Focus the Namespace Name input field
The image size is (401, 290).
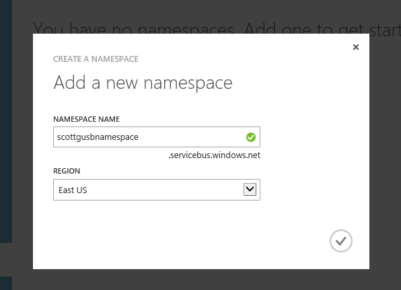157,137
